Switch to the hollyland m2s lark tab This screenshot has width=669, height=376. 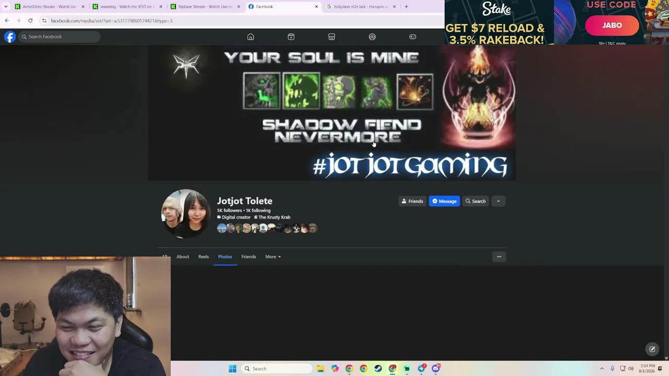[x=361, y=7]
